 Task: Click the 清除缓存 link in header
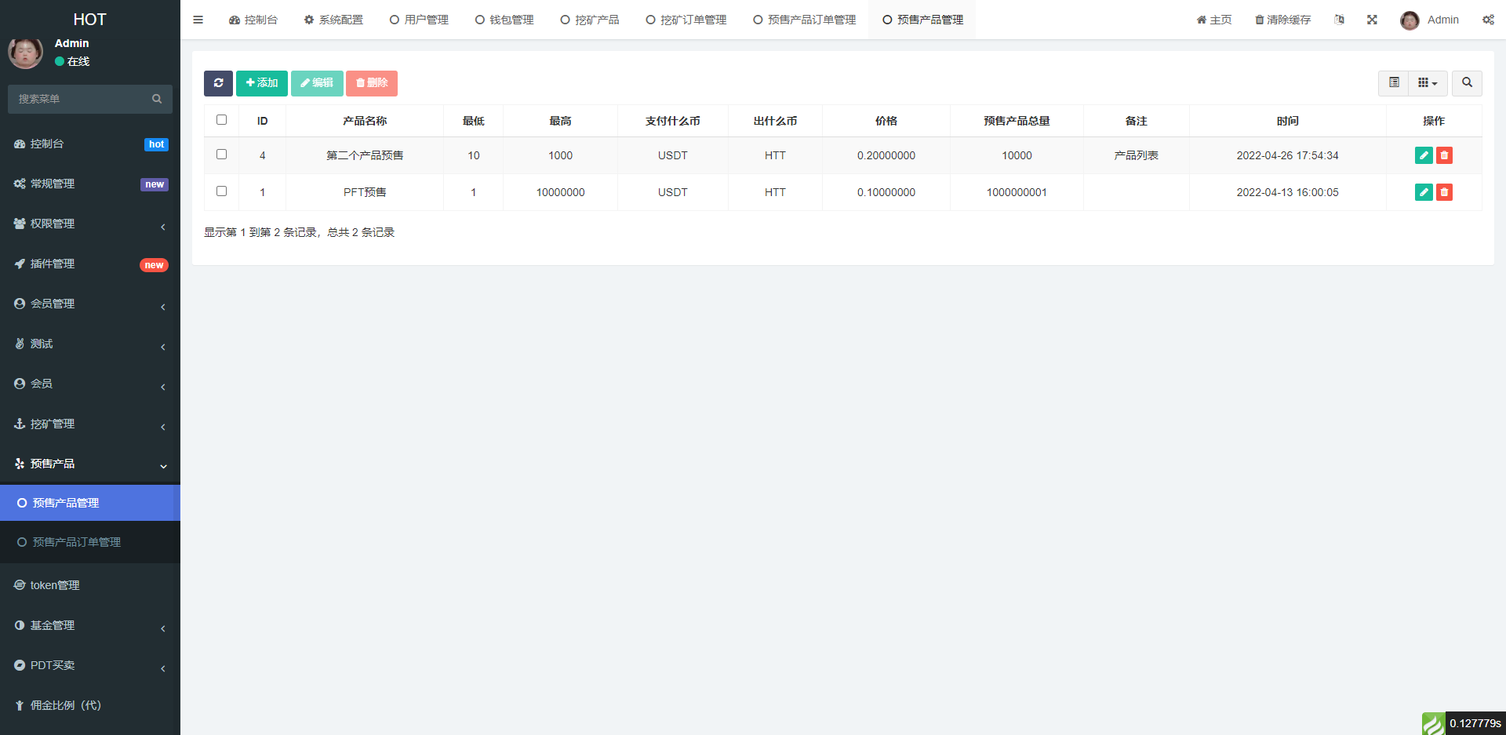point(1282,20)
